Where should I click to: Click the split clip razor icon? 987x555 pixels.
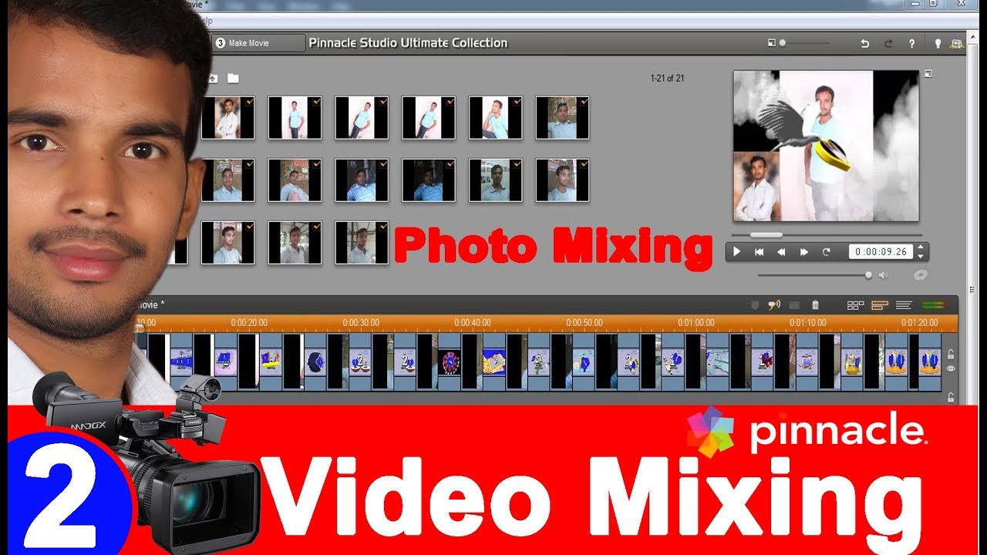point(756,305)
